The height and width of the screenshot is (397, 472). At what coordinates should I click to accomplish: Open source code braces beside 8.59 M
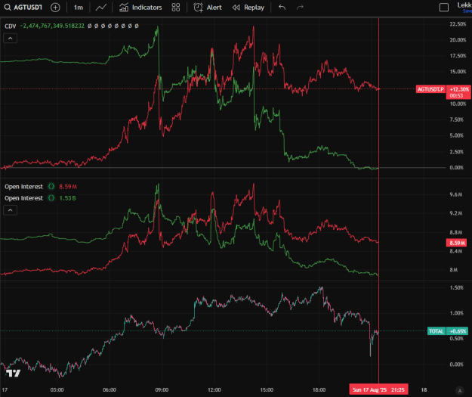pyautogui.click(x=51, y=187)
